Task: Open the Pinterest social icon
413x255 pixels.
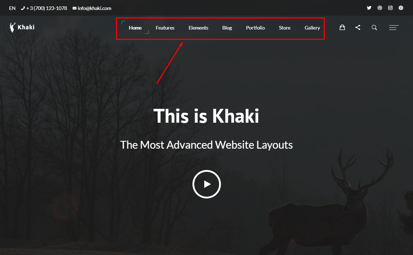Action: pos(401,8)
